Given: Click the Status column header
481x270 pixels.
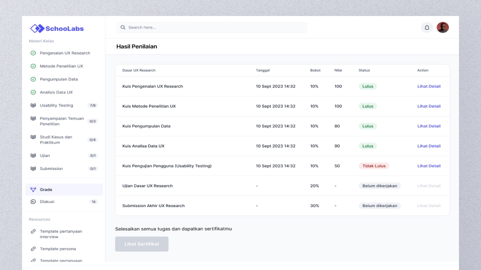Looking at the screenshot, I should coord(364,70).
